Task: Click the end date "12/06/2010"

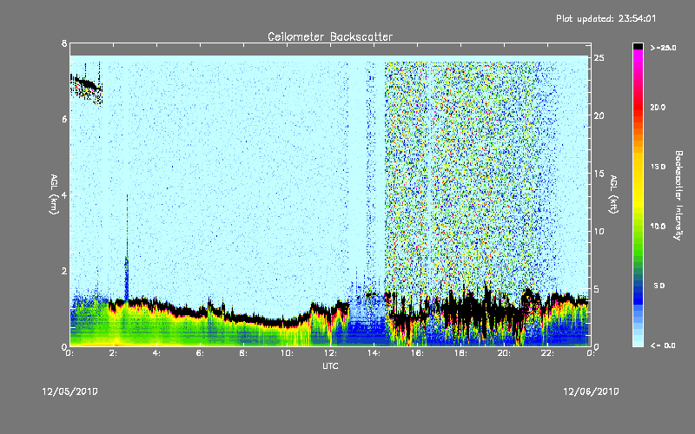Action: click(591, 391)
